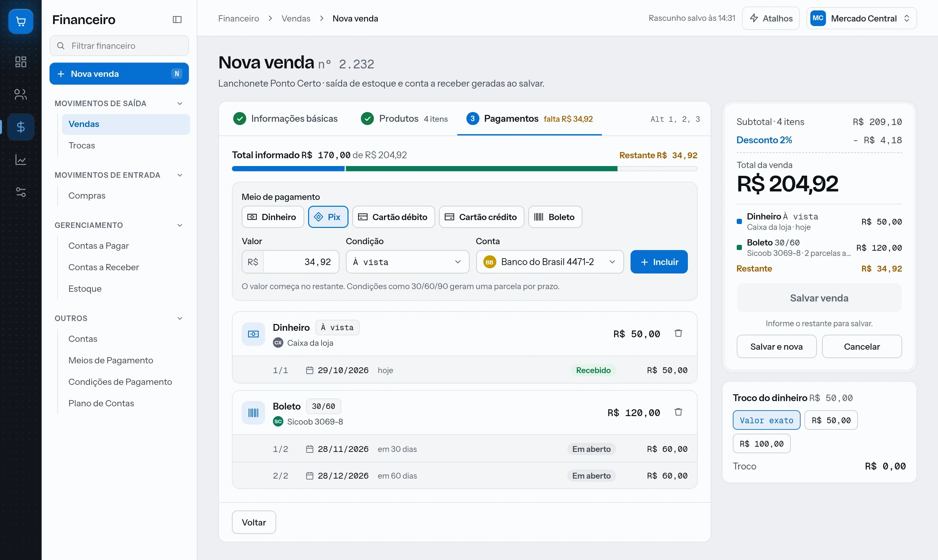938x560 pixels.
Task: Open Vendas in sidebar
Action: (x=126, y=124)
